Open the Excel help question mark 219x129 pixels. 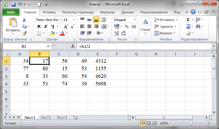click(193, 12)
